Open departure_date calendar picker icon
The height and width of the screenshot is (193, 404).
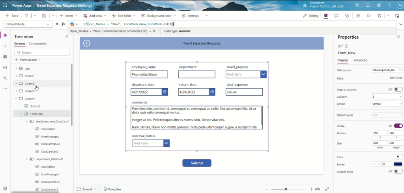click(x=165, y=92)
